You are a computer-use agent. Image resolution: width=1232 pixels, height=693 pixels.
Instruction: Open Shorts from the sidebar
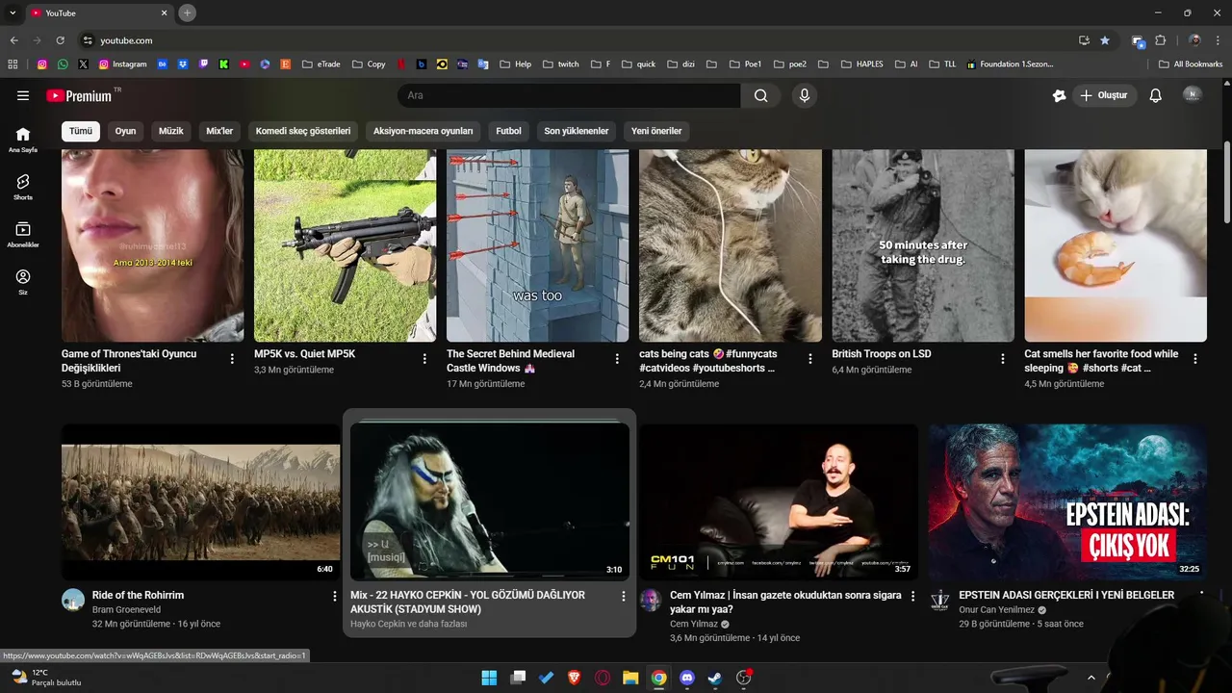[x=23, y=187]
